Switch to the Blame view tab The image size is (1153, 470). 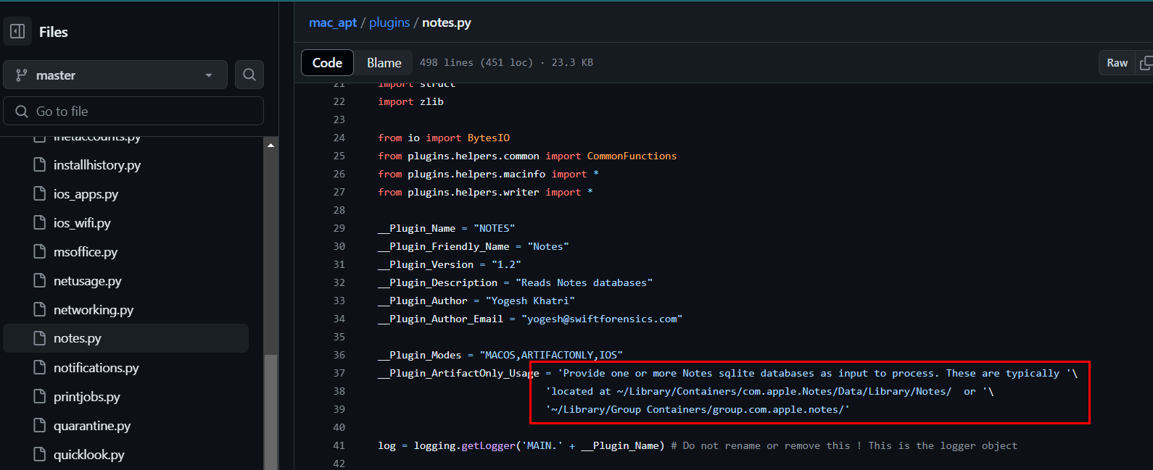click(384, 63)
